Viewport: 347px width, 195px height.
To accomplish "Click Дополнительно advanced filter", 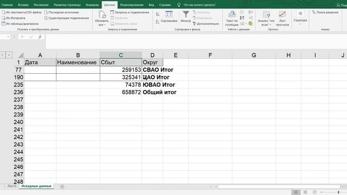I will (206, 24).
